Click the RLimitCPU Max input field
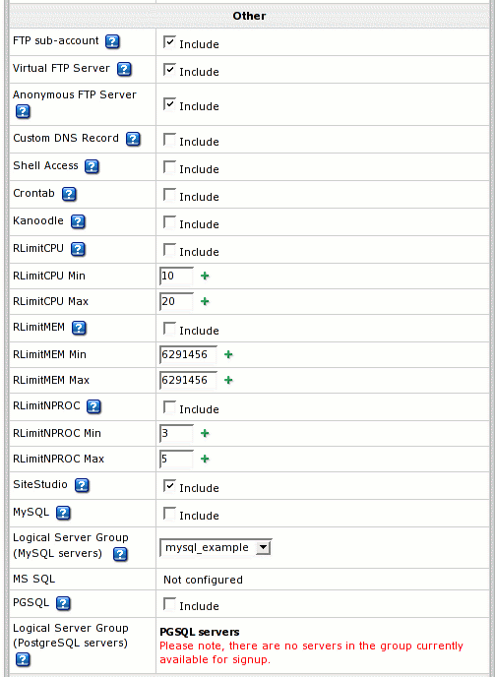Screen dimensions: 495x677 point(176,301)
